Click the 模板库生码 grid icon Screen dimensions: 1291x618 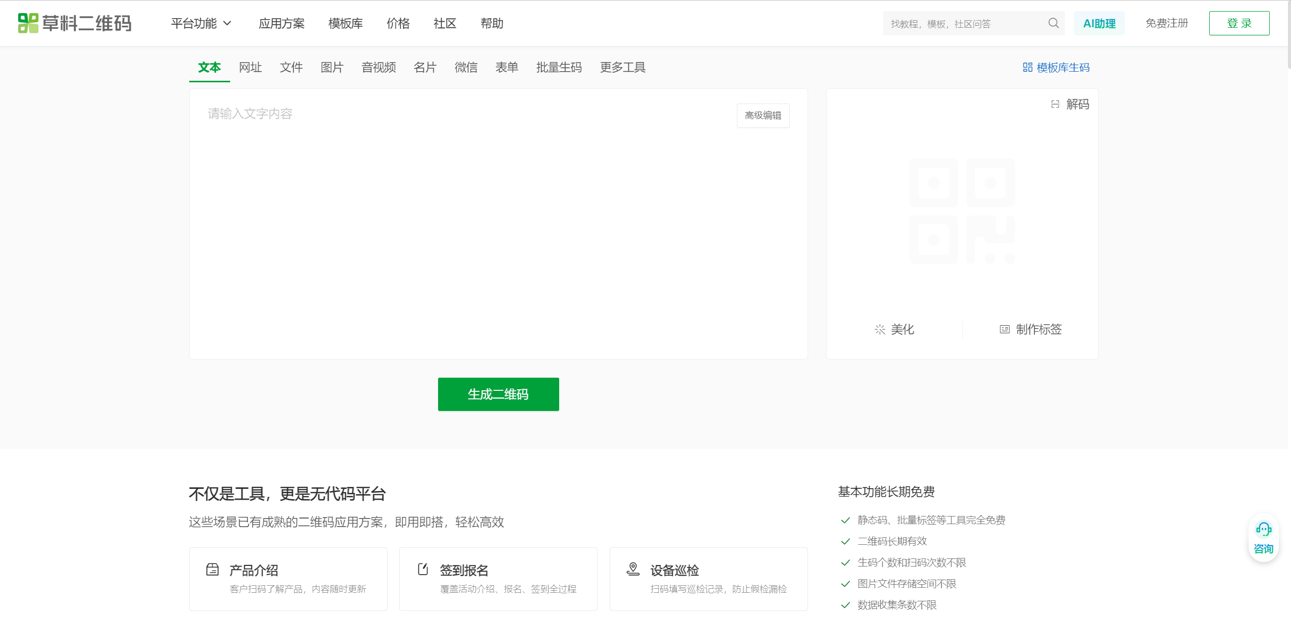tap(1028, 67)
